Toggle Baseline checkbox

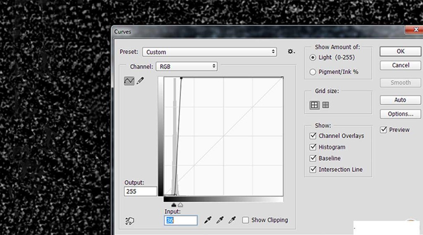coord(313,158)
